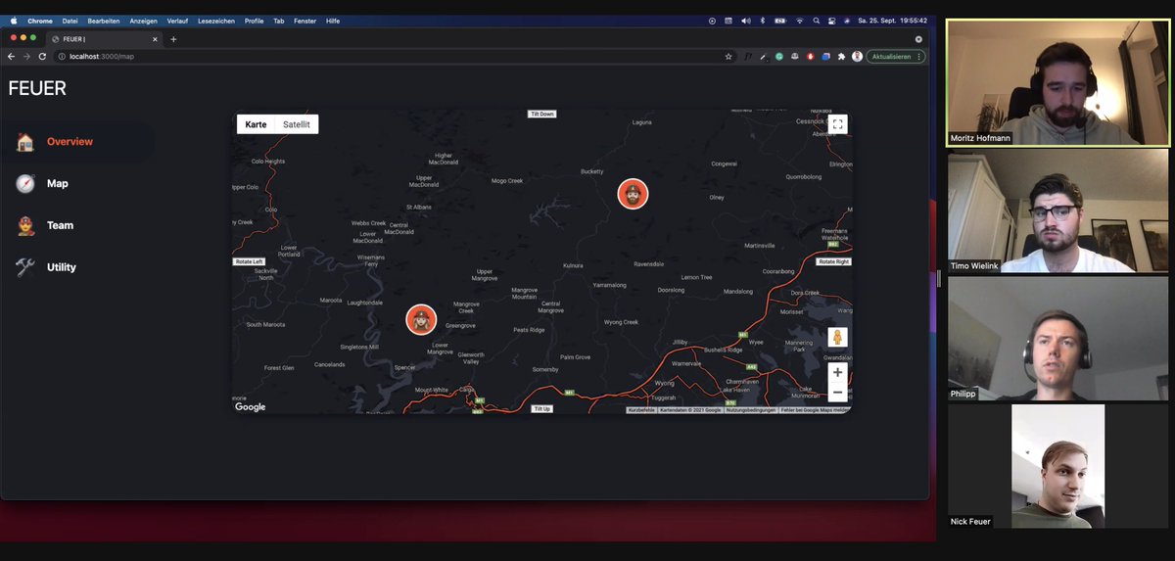This screenshot has height=561, width=1175.
Task: Select firefighter marker near Bucketty
Action: (x=633, y=194)
